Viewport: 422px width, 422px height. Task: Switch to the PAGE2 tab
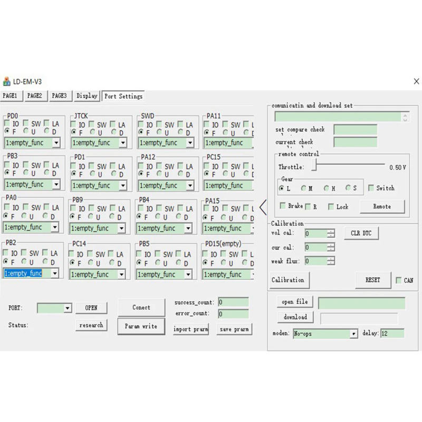point(35,96)
